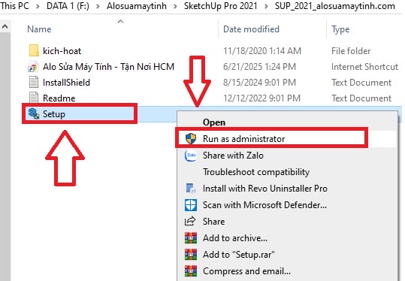Expand the chevron after This PC

pos(38,6)
